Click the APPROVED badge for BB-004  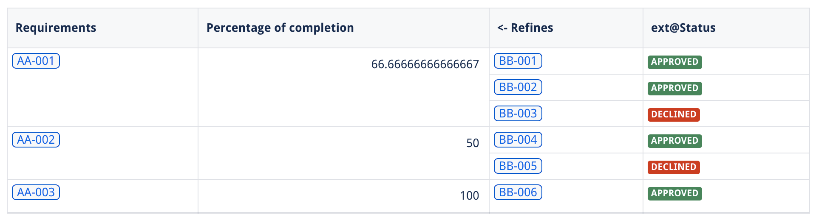674,141
